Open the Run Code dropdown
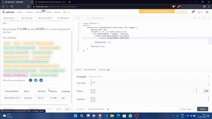This screenshot has width=212, height=119. [x=187, y=109]
